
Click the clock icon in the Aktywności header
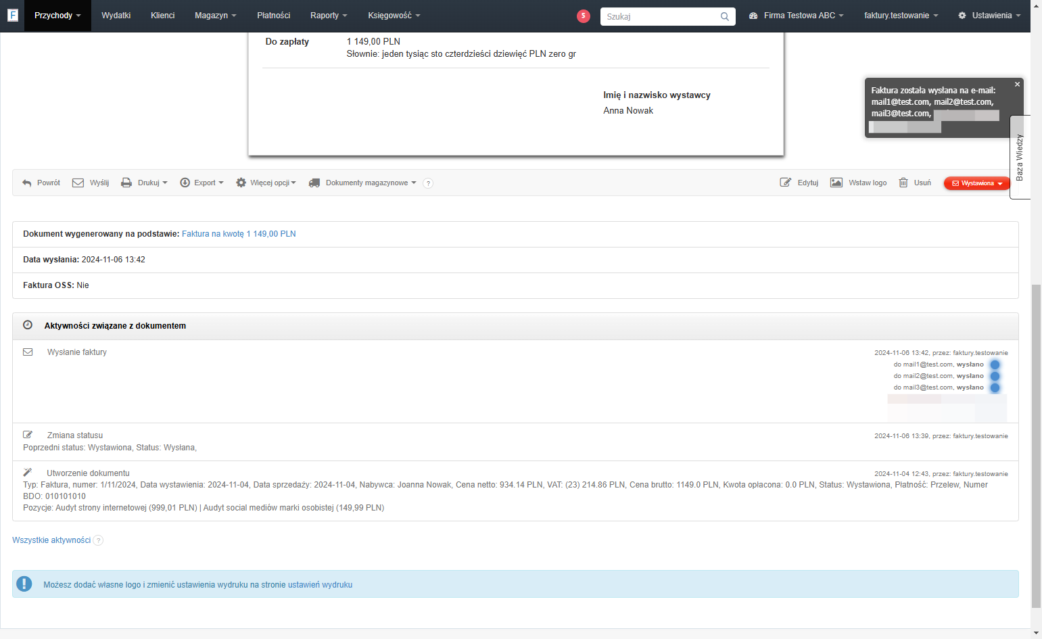click(28, 325)
